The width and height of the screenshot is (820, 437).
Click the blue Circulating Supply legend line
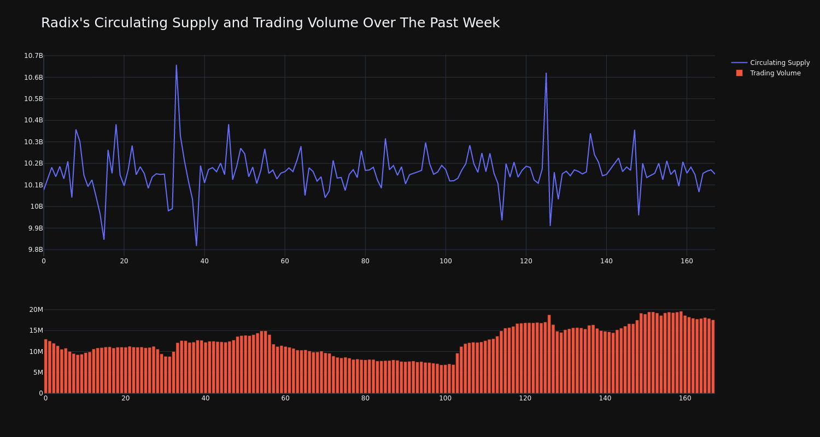pyautogui.click(x=739, y=63)
